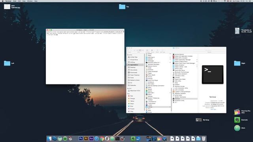
Task: Open the Evernote icon in the Dock
Action: click(x=133, y=138)
